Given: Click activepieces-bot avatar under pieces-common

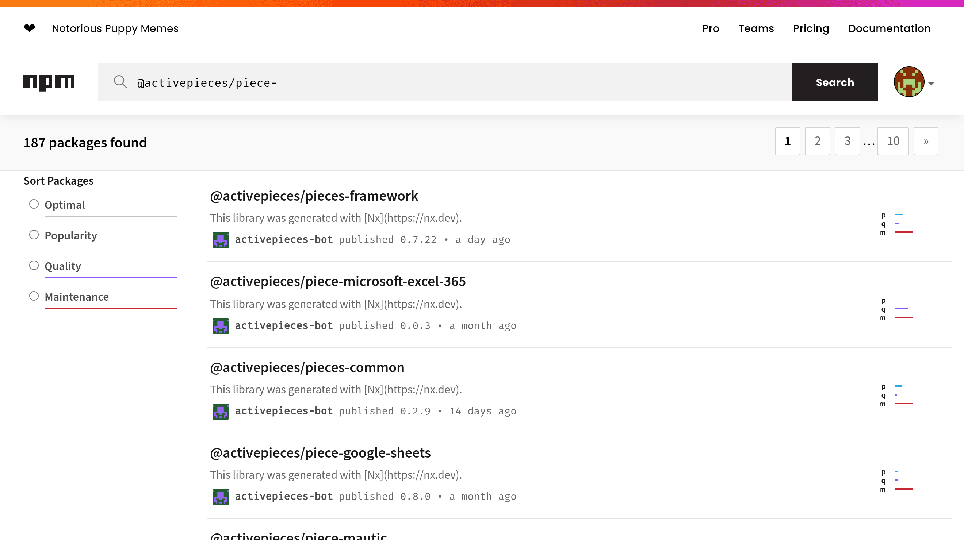Looking at the screenshot, I should [x=221, y=411].
